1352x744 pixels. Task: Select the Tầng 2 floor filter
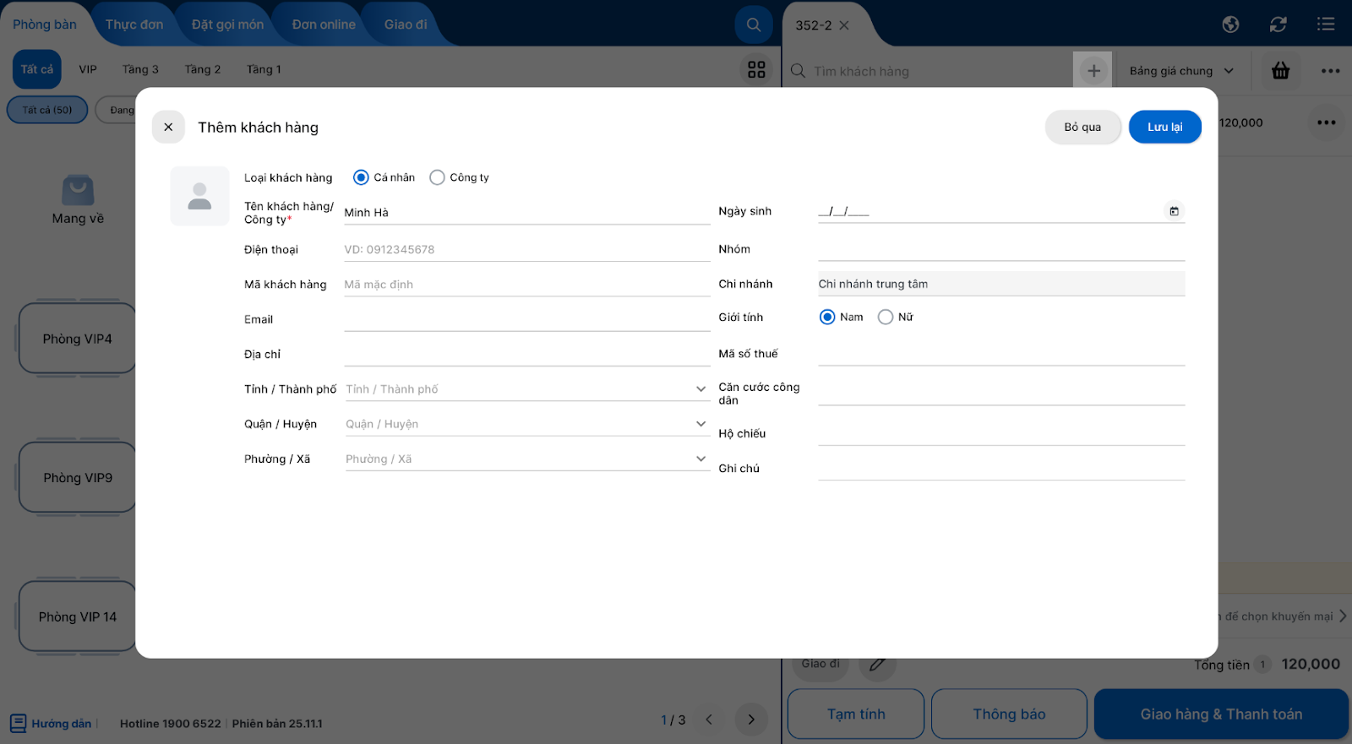pos(203,69)
